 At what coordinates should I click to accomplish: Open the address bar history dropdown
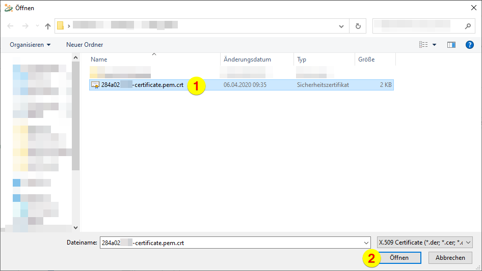click(342, 26)
